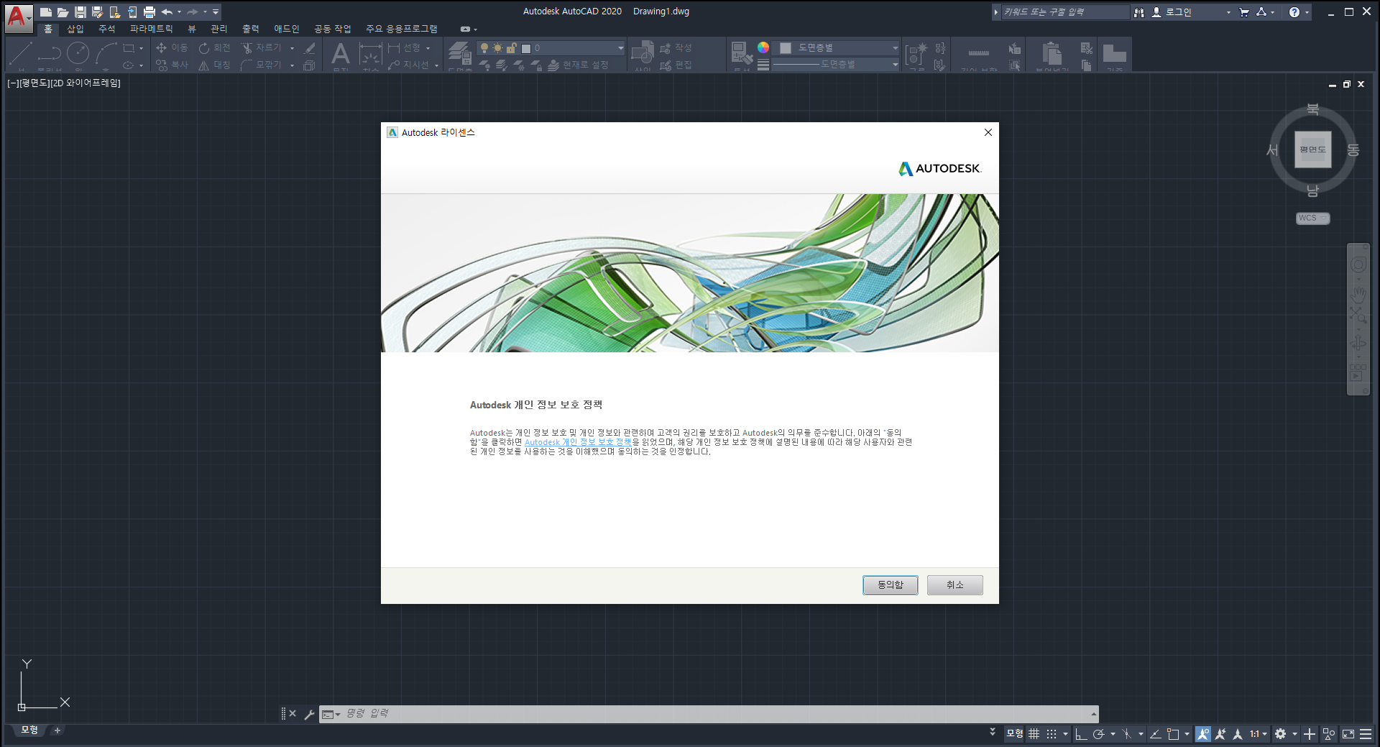Screen dimensions: 1380x747
Task: Click the Plot printer icon
Action: (x=149, y=12)
